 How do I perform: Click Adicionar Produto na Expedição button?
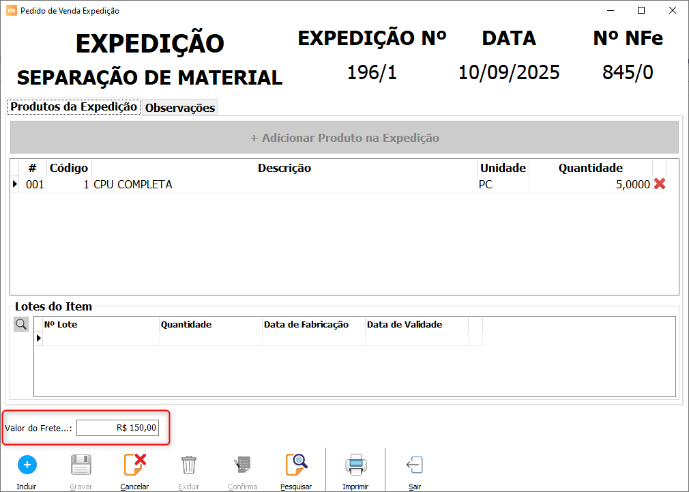pos(344,138)
